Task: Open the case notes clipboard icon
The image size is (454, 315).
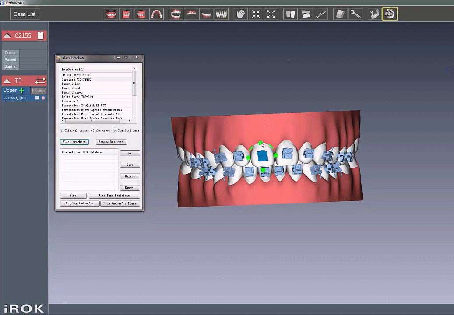Action: point(41,35)
